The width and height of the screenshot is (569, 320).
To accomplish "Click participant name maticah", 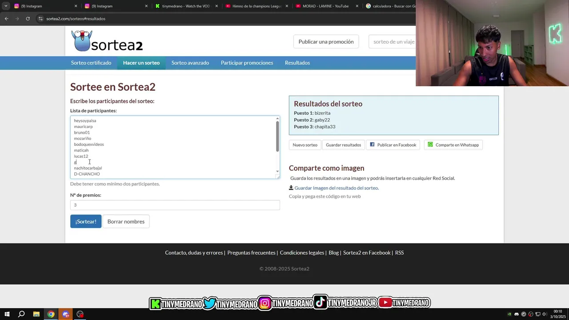I will (x=81, y=150).
